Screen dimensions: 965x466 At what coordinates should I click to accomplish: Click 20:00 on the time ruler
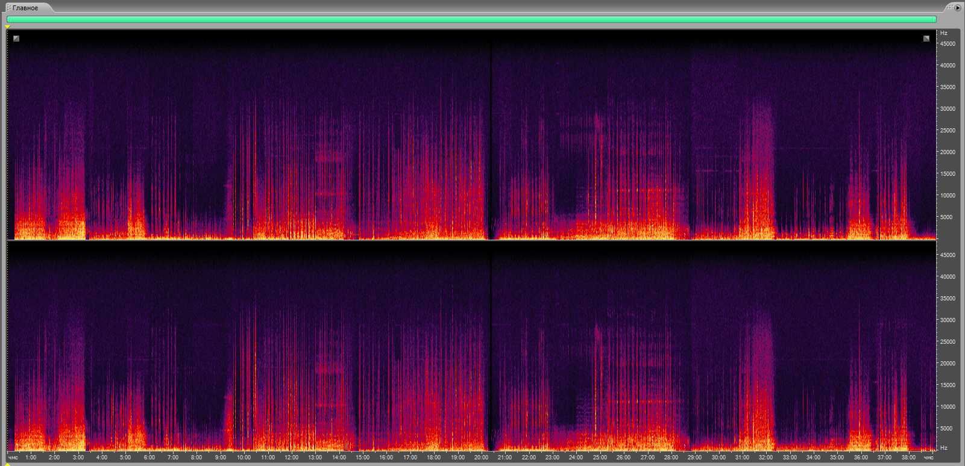(x=481, y=458)
